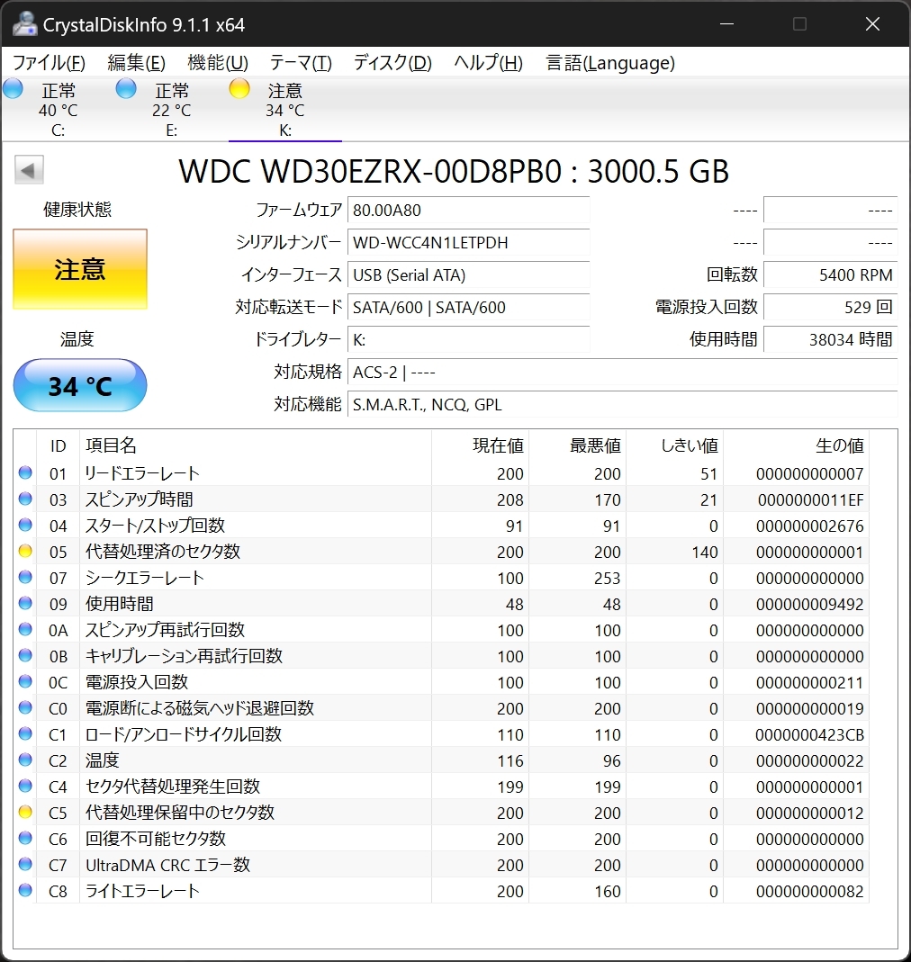
Task: Click the 項目名 column header
Action: [x=256, y=445]
